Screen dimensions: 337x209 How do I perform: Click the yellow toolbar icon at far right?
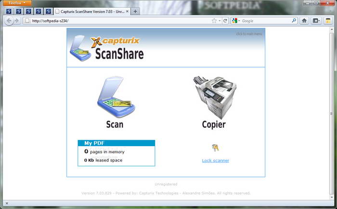tap(328, 21)
